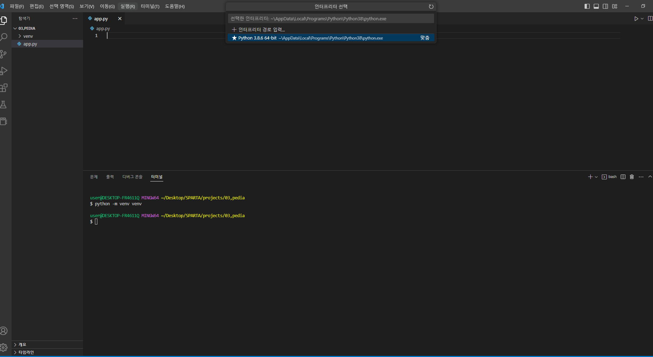Open the 선택 영역(S) menu

62,6
